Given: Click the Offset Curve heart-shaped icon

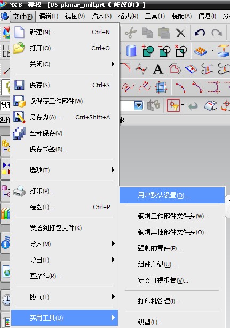Looking at the screenshot, I should 175,69.
